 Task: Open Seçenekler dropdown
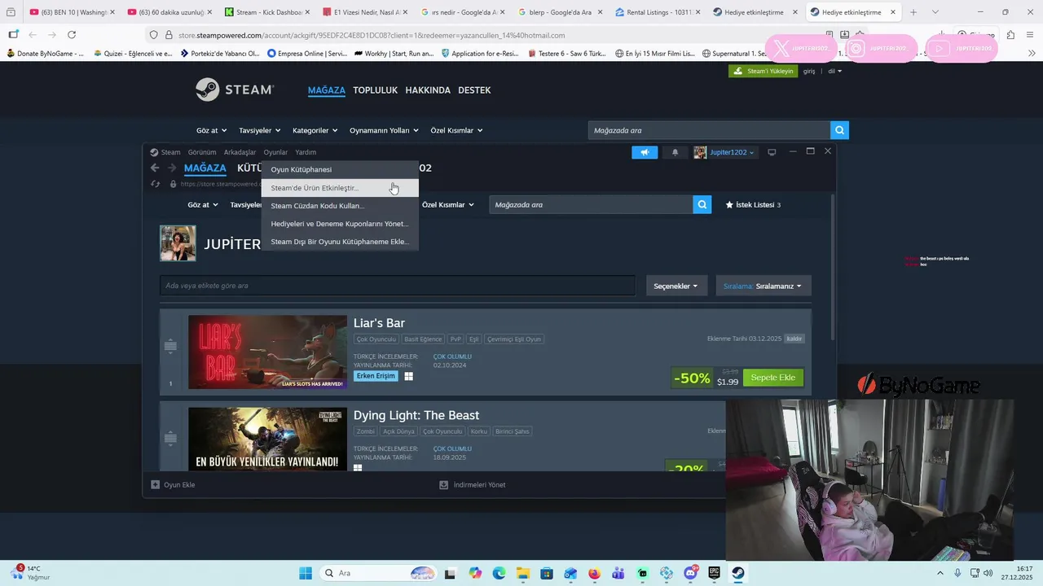676,286
